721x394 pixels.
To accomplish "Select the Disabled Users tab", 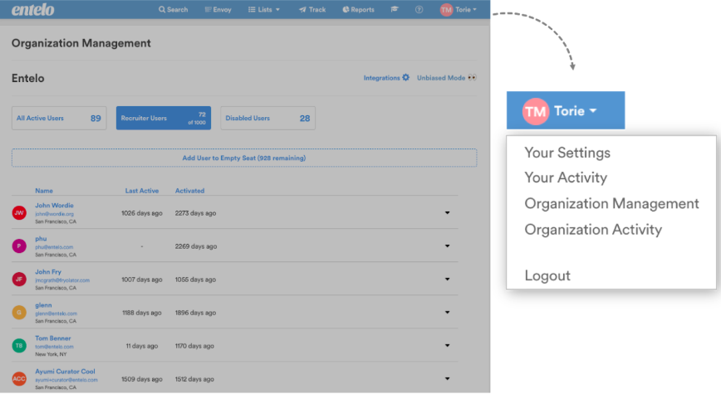I will pyautogui.click(x=267, y=118).
